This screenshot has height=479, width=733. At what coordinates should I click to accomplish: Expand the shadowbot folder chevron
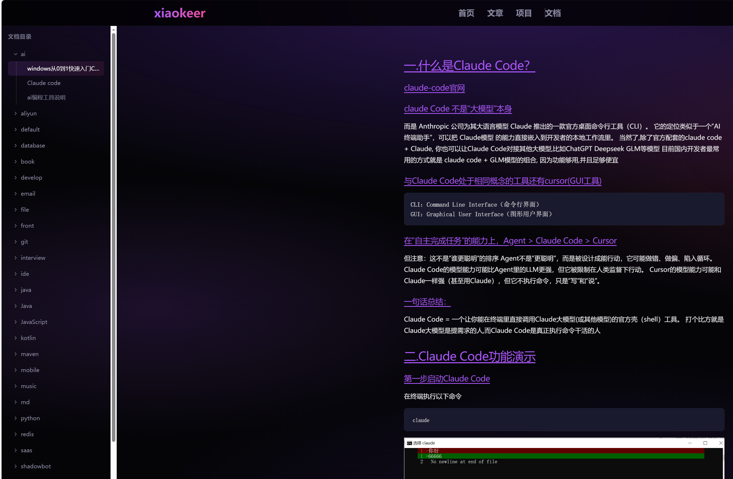point(15,466)
